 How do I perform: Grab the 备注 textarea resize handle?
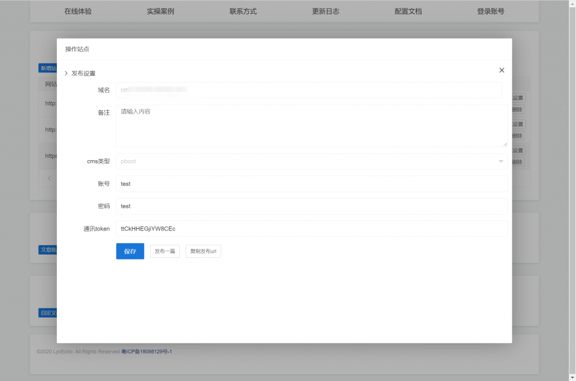coord(505,144)
